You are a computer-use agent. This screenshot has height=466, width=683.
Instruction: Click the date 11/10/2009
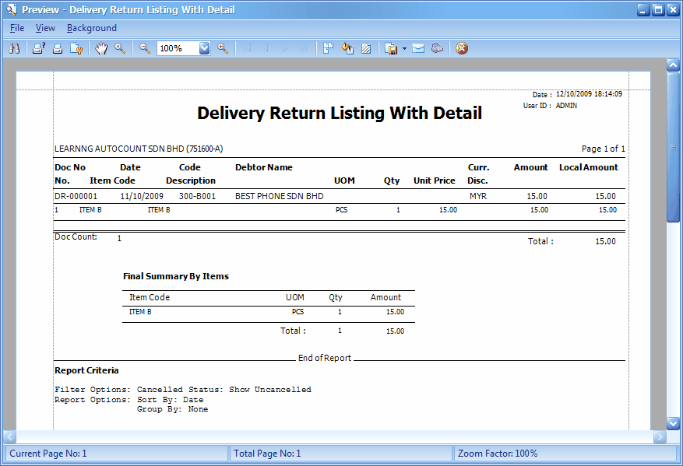[x=142, y=196]
